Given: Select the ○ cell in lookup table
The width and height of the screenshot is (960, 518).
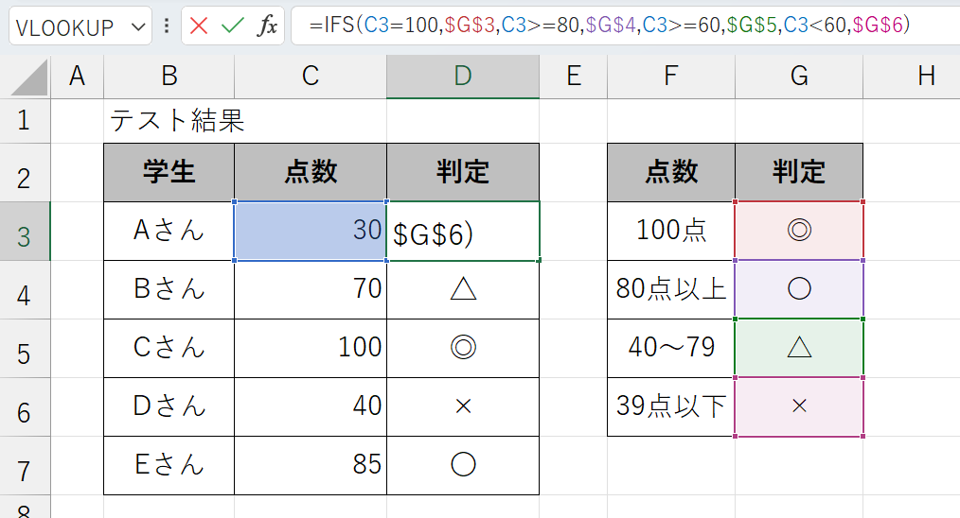Looking at the screenshot, I should click(x=799, y=290).
